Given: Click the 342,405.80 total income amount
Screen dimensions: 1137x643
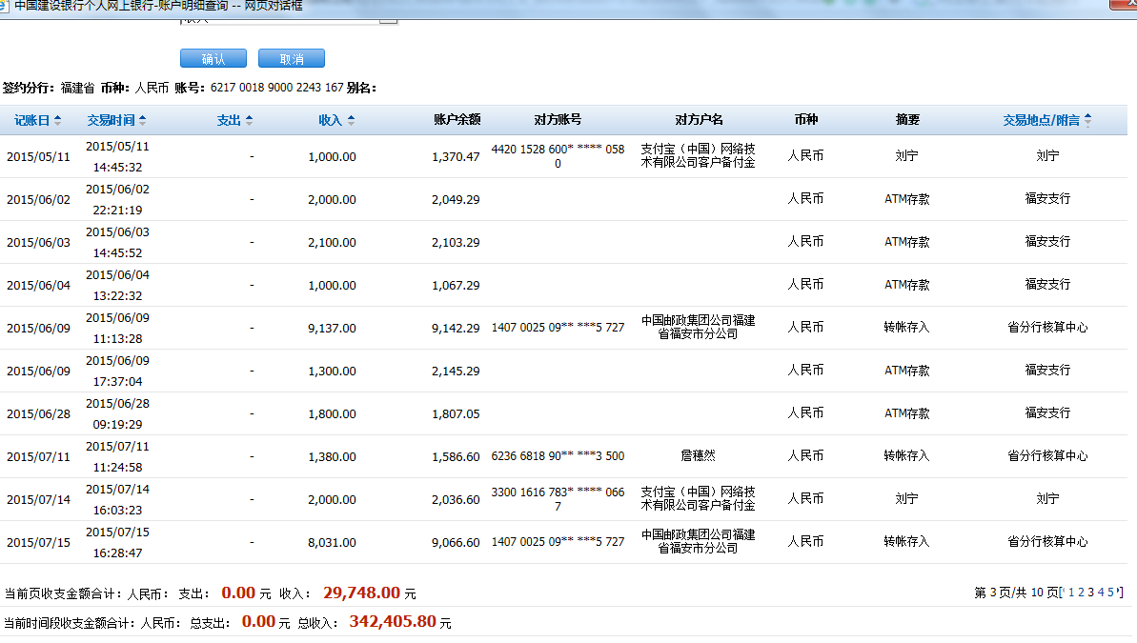Looking at the screenshot, I should 392,622.
